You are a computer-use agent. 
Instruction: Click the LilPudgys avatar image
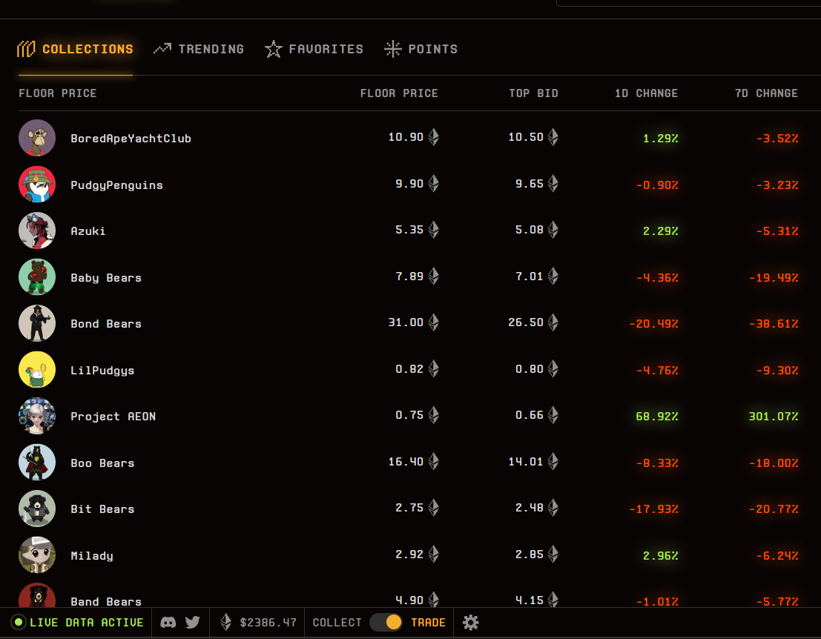click(37, 369)
